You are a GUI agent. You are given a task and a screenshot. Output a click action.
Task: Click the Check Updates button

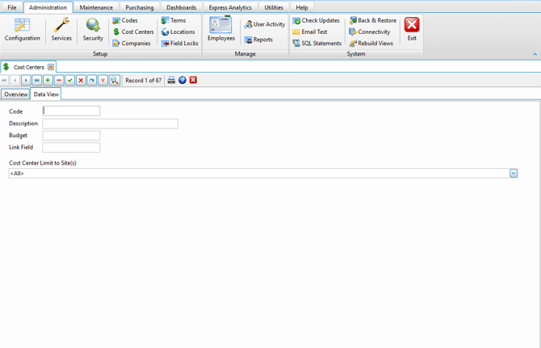[x=316, y=20]
